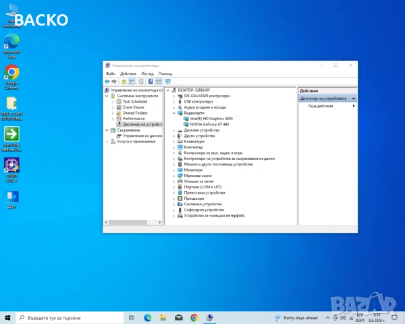Open Още действия in Actions pane
The width and height of the screenshot is (405, 324).
(320, 106)
